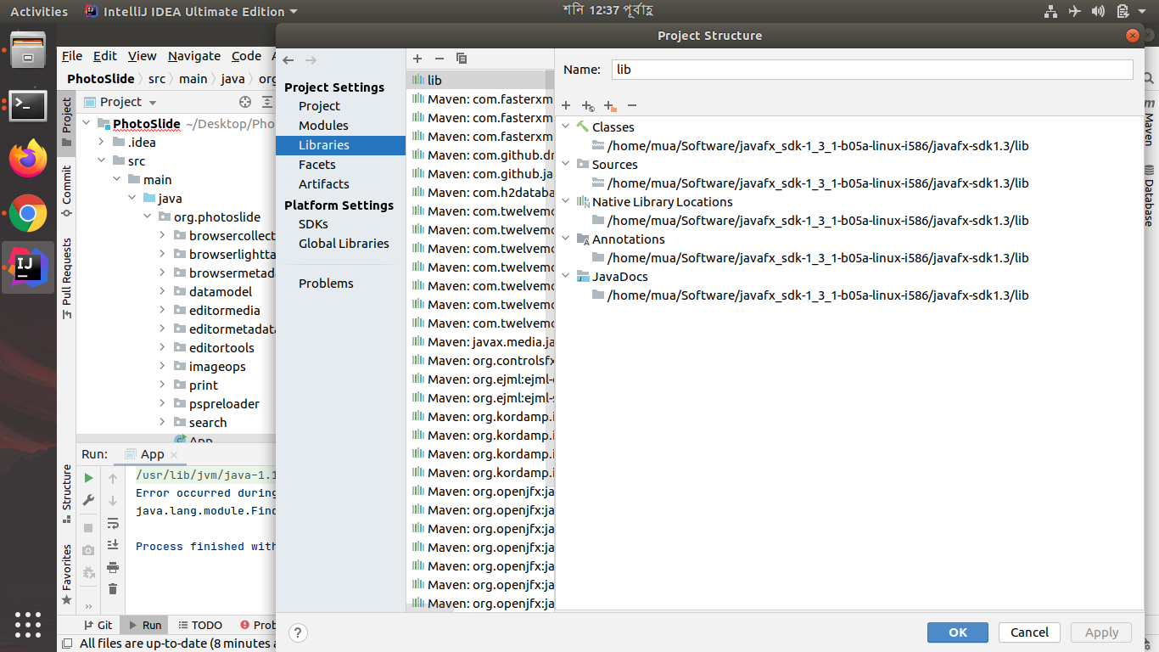Launch Firefox from the dock

click(x=28, y=159)
